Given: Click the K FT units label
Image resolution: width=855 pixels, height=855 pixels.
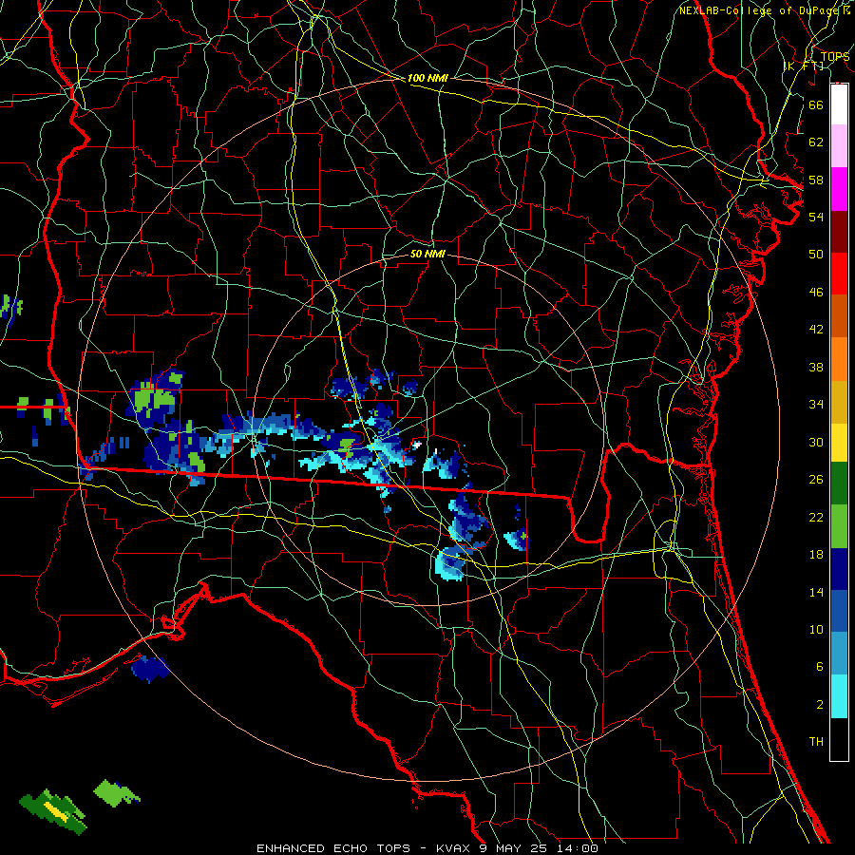Looking at the screenshot, I should coord(804,66).
